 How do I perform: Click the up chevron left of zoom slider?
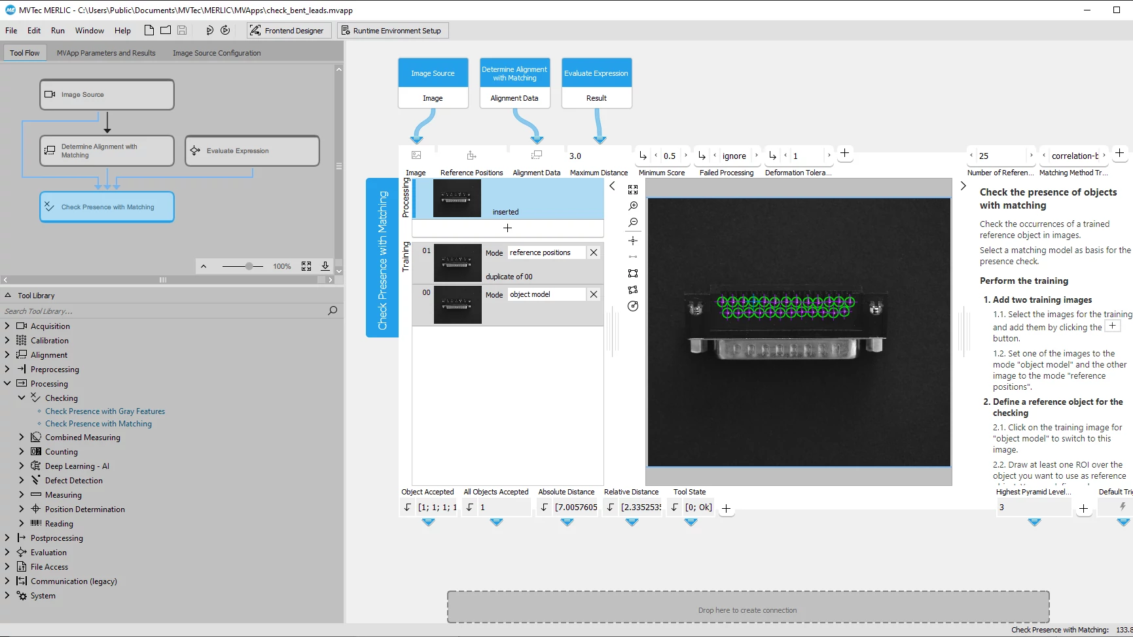(204, 266)
